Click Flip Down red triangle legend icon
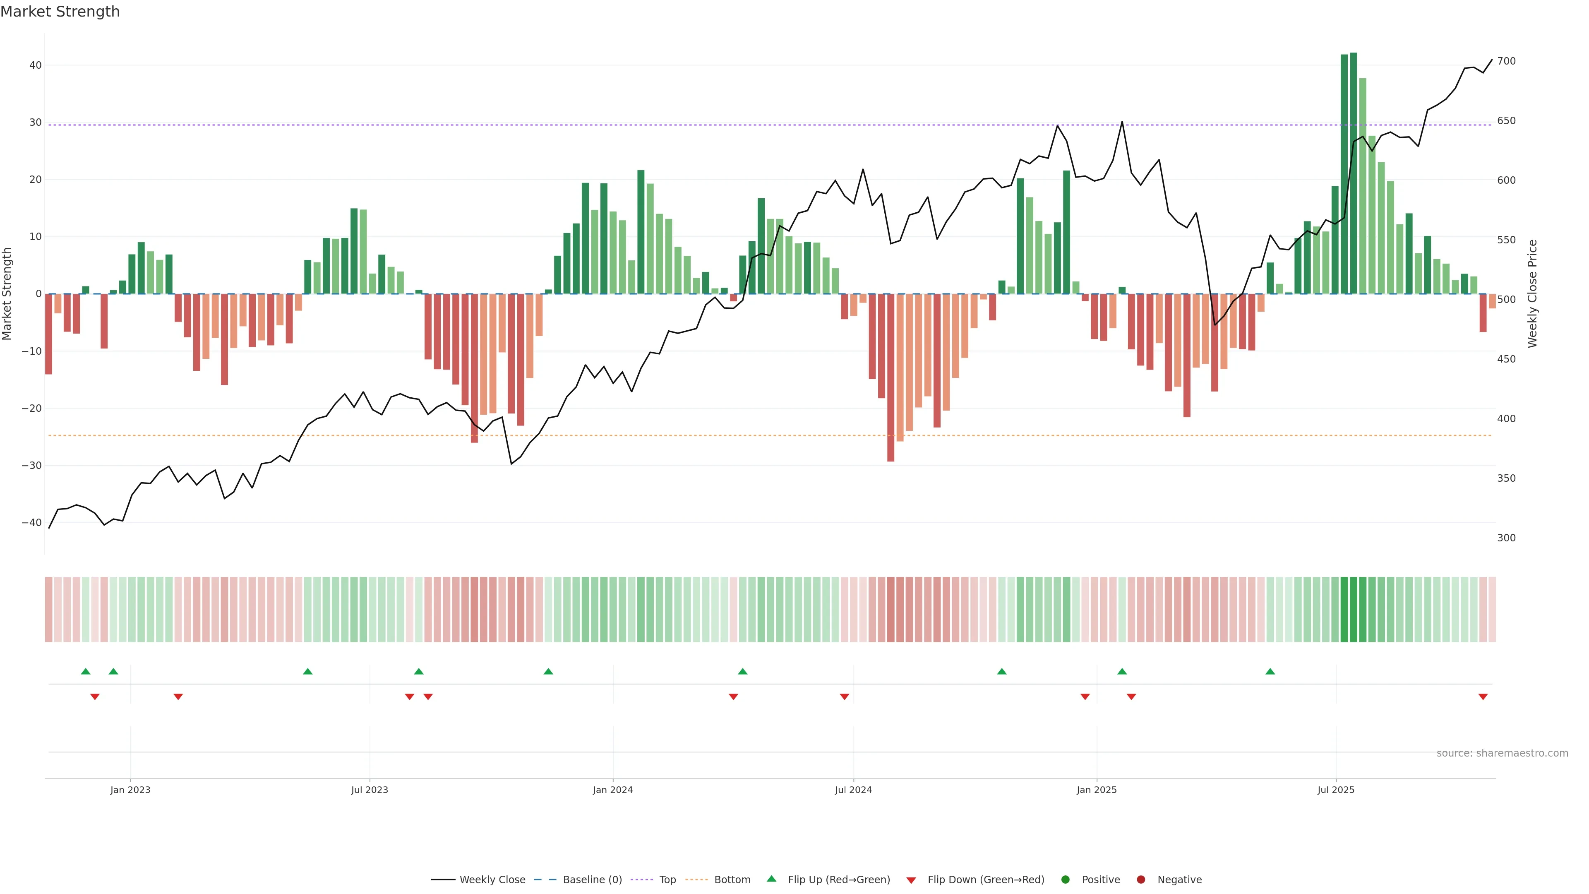The image size is (1589, 894). (x=911, y=880)
